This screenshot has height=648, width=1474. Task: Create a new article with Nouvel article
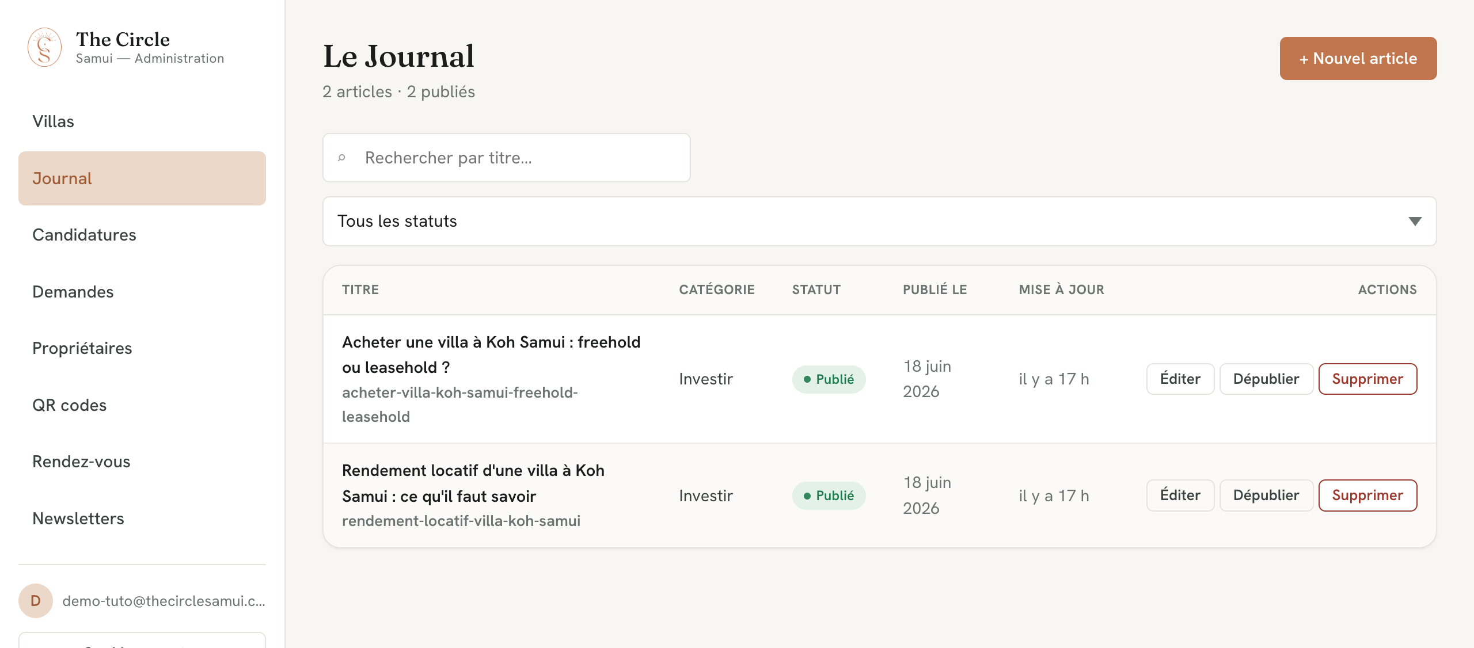tap(1358, 58)
